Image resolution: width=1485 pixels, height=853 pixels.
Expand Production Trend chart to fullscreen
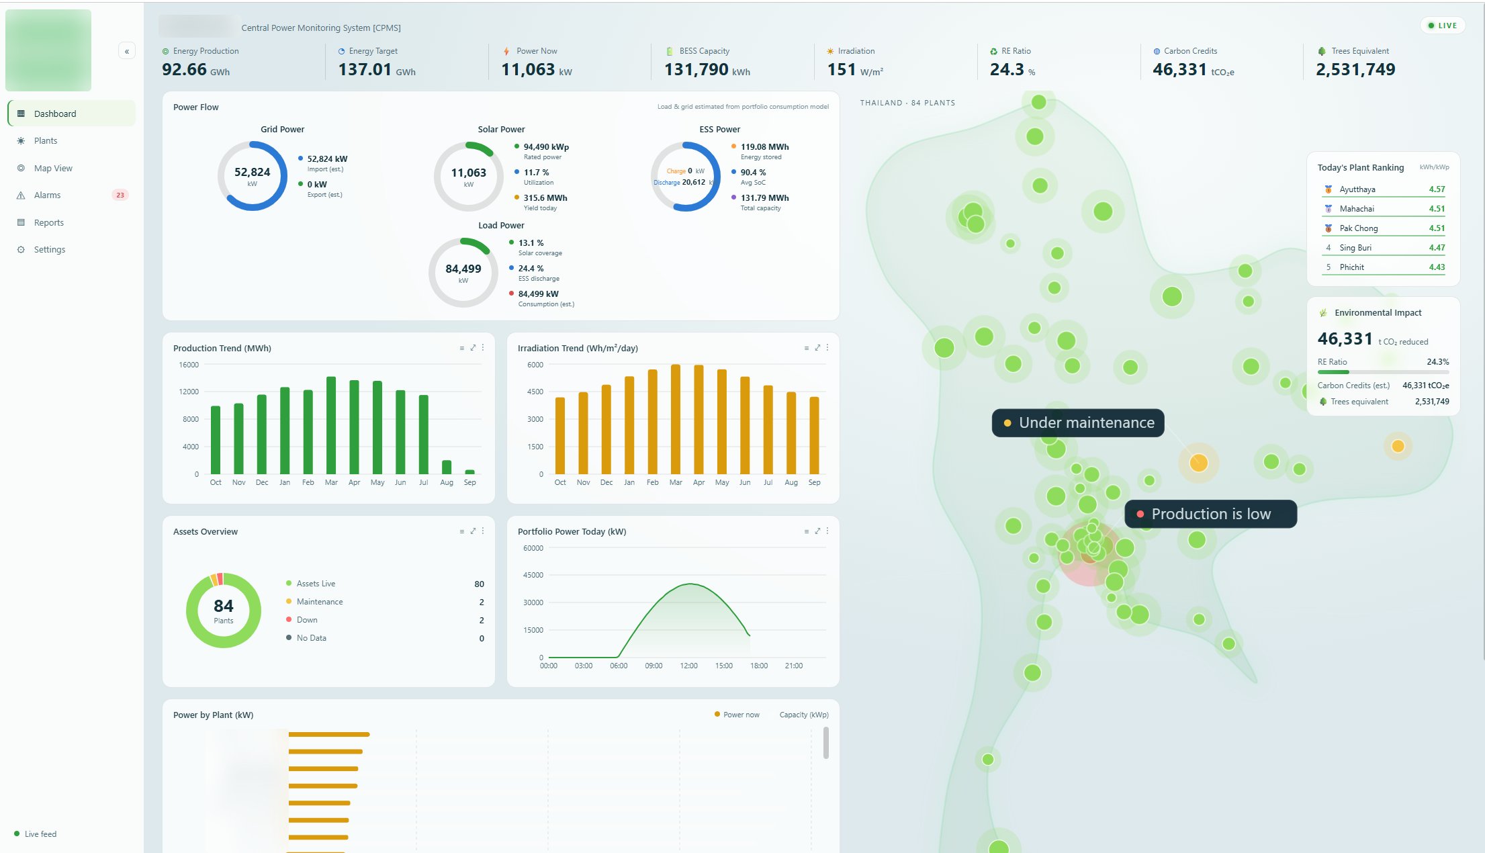point(473,348)
